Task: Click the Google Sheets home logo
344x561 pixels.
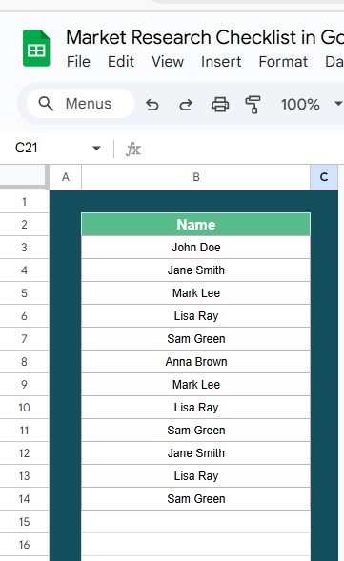Action: point(36,49)
